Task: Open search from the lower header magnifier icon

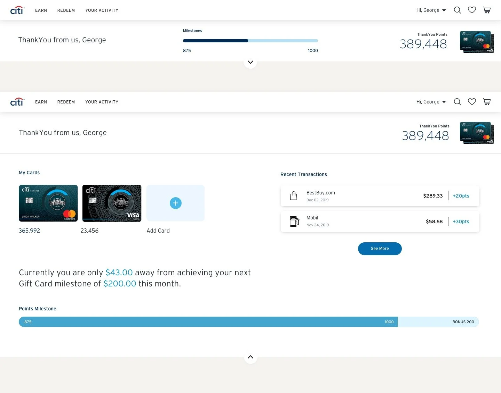Action: click(458, 102)
